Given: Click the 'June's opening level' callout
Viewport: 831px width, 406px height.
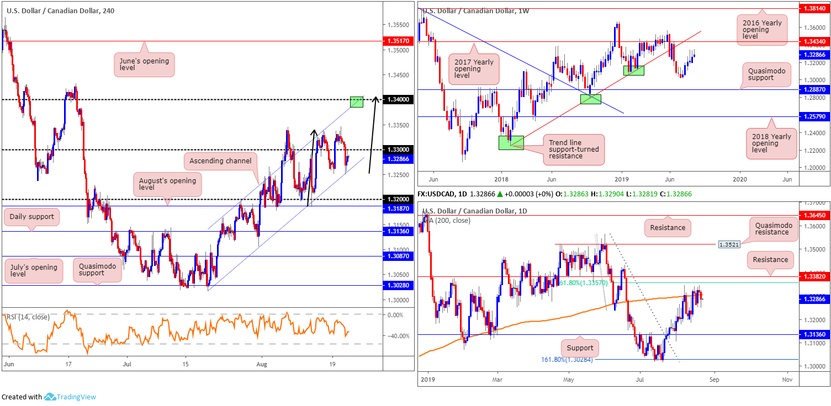Looking at the screenshot, I should click(x=144, y=65).
